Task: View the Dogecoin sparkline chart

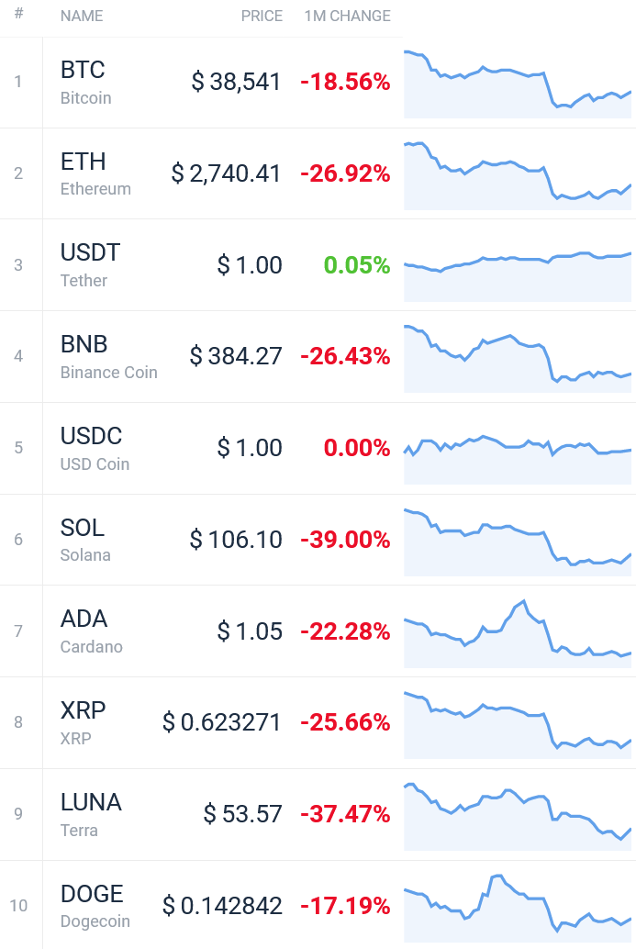Action: click(x=518, y=908)
